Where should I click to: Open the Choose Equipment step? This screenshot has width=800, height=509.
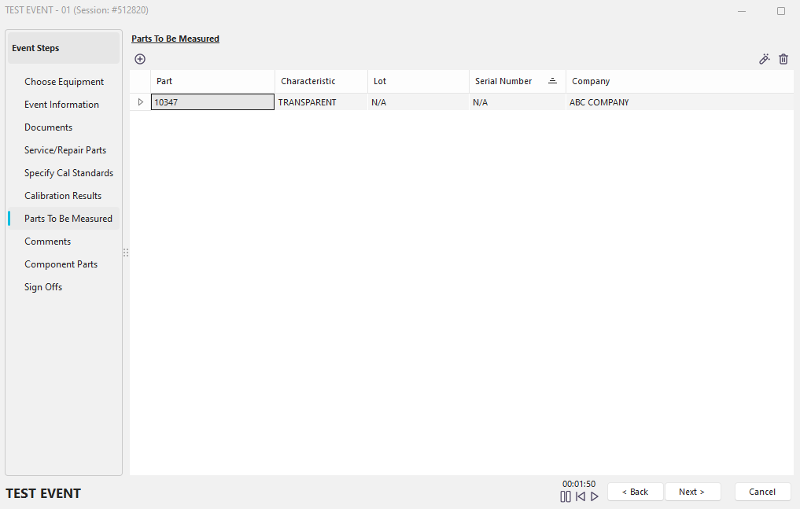[64, 82]
